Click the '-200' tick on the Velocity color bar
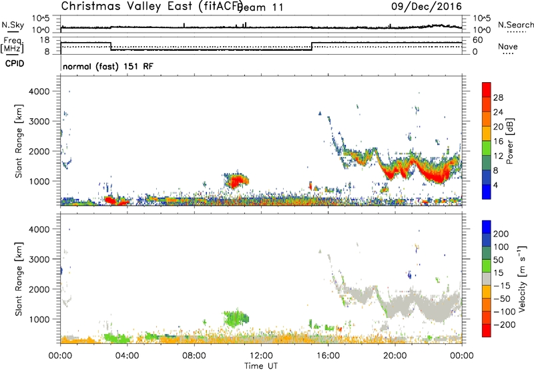Viewport: 534px width, 370px height. tap(505, 325)
